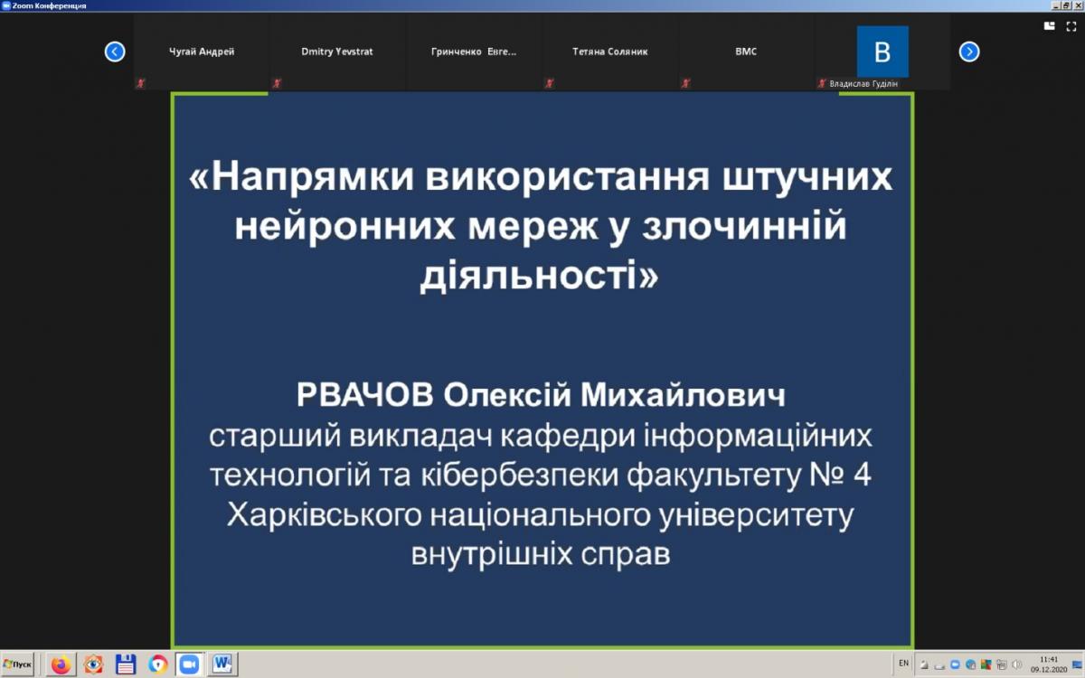Image resolution: width=1085 pixels, height=678 pixels.
Task: Switch to Zoom in the taskbar
Action: [x=189, y=664]
